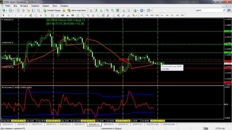Image resolution: width=232 pixels, height=130 pixels.
Task: Pick the Ellipse shape tool
Action: (63, 15)
